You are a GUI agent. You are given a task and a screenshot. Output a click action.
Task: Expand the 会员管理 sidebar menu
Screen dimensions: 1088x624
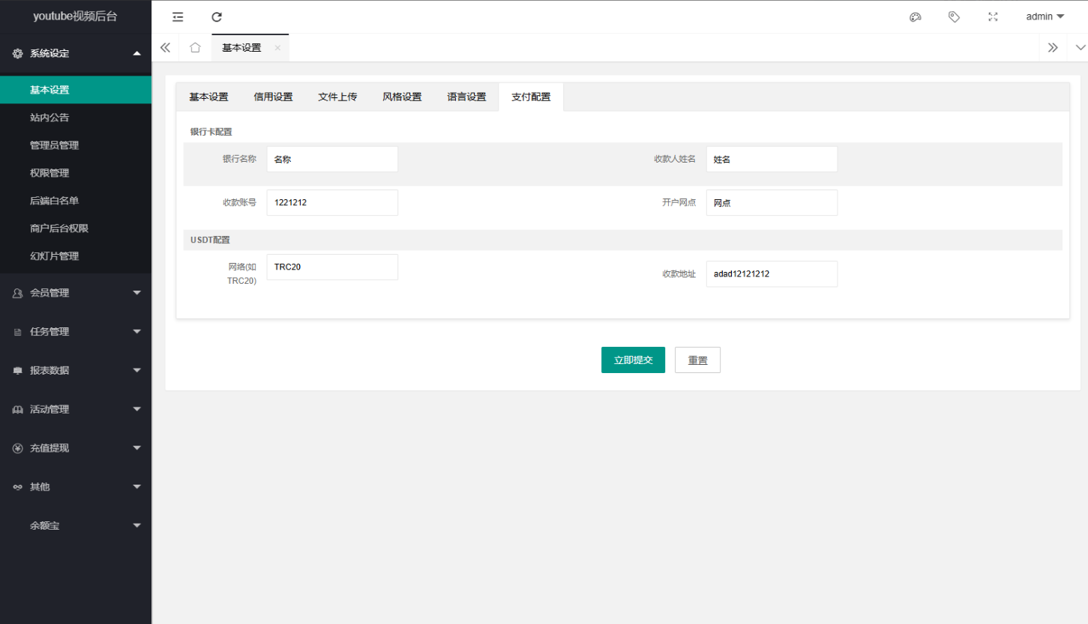coord(76,293)
